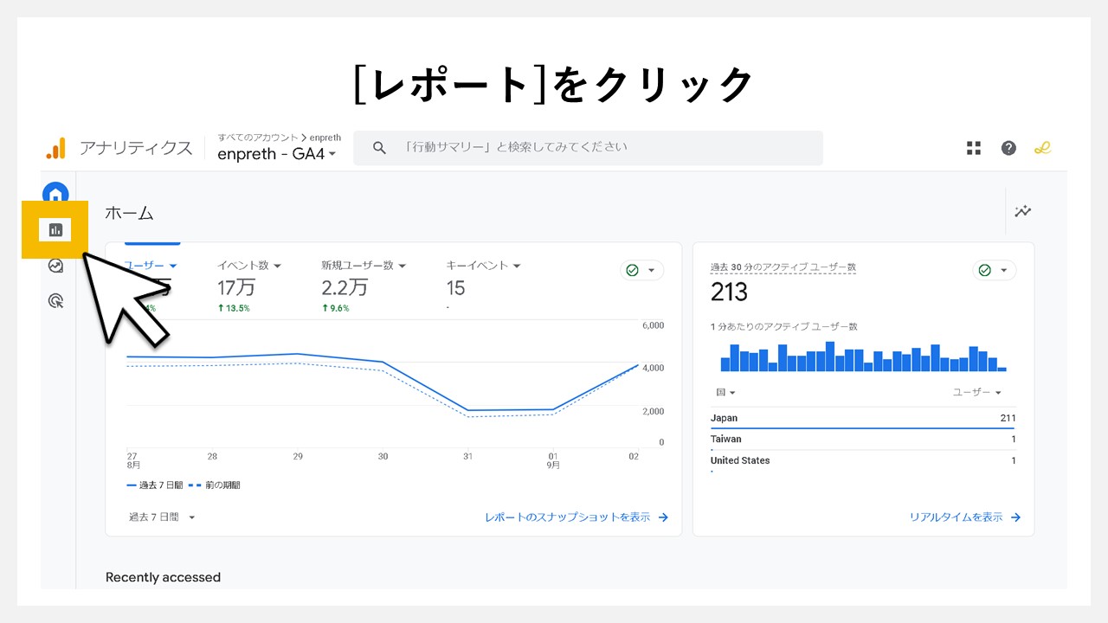
Task: Click the yellow account avatar top right
Action: 1042,147
